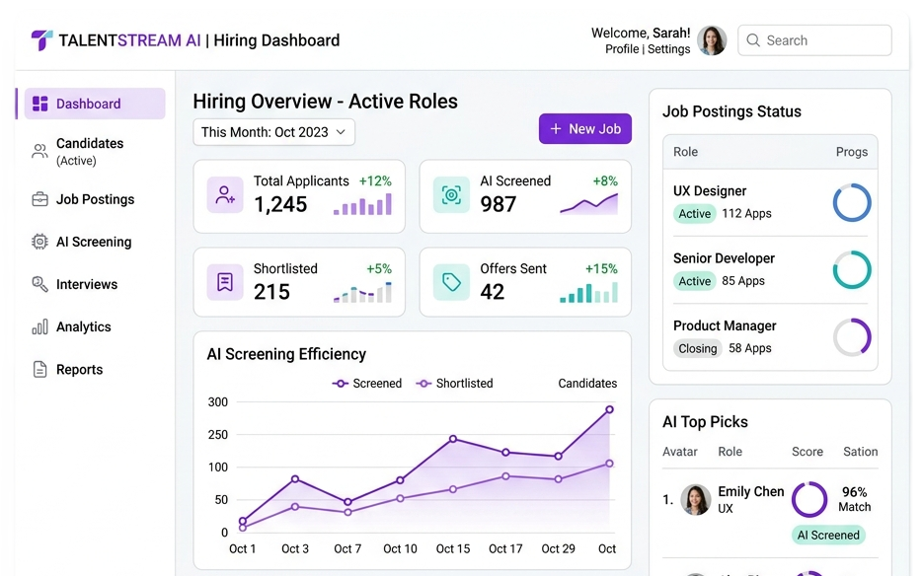
Task: Click the AI Screening chip icon
Action: pos(39,242)
